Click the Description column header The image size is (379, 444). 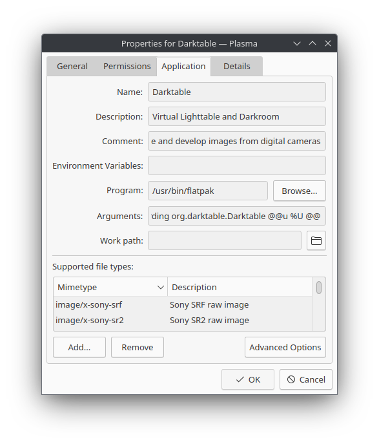(240, 287)
